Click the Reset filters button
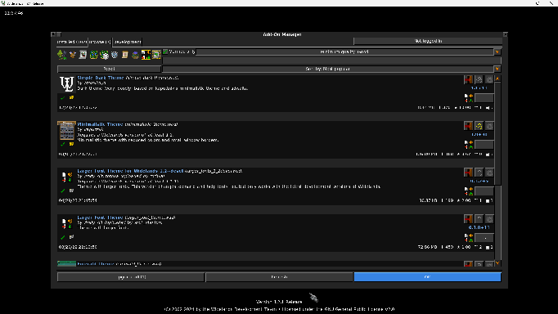 110,69
